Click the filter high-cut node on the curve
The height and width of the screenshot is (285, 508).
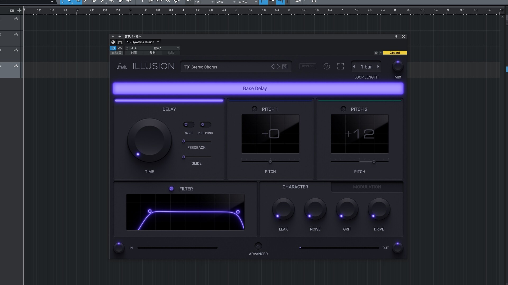[x=238, y=212]
